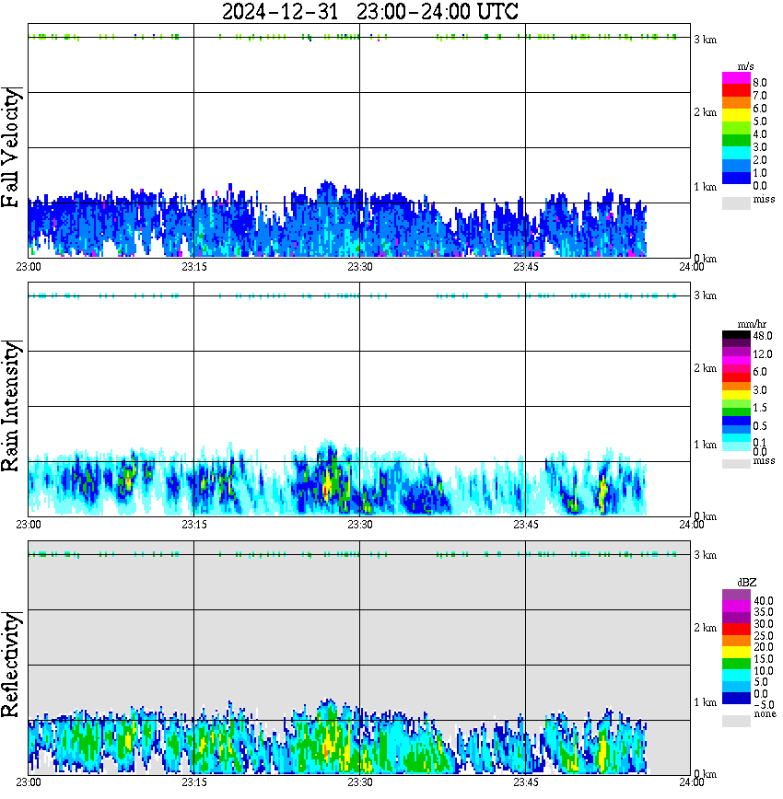
Task: Select magenta swatch in m/s legend
Action: (736, 78)
